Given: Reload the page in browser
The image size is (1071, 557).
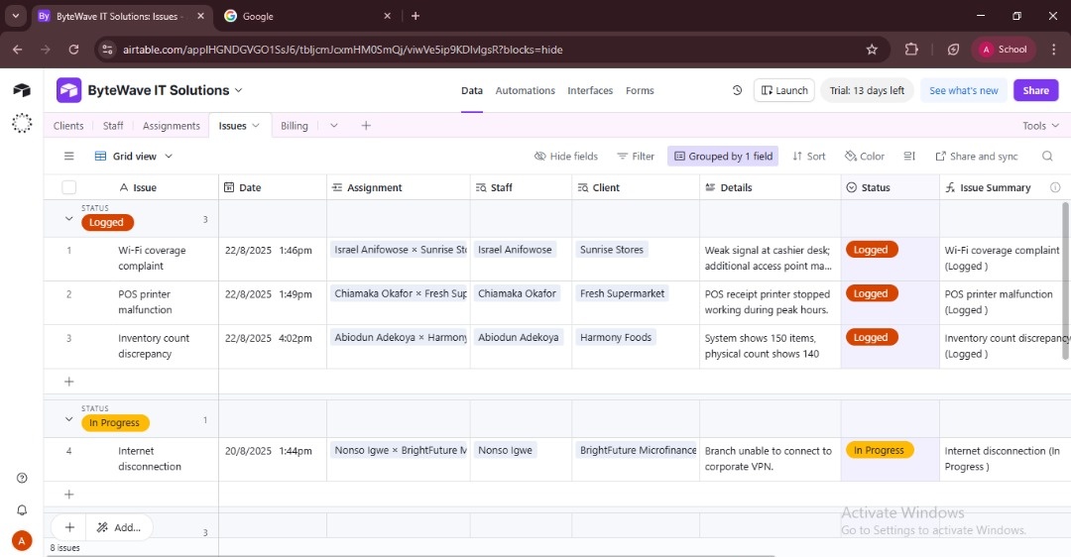Looking at the screenshot, I should [73, 50].
